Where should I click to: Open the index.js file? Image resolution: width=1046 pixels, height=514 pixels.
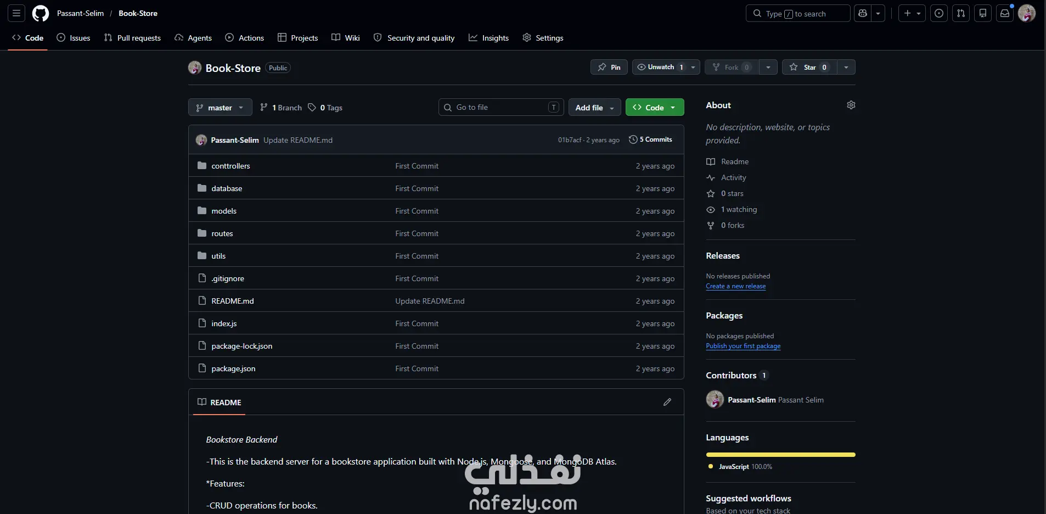click(224, 323)
